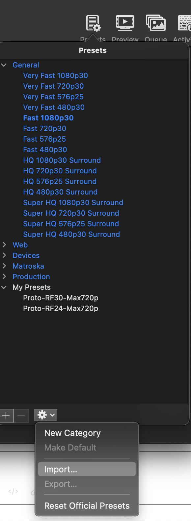Expand the Matroska preset category
191x521 pixels.
pyautogui.click(x=5, y=266)
